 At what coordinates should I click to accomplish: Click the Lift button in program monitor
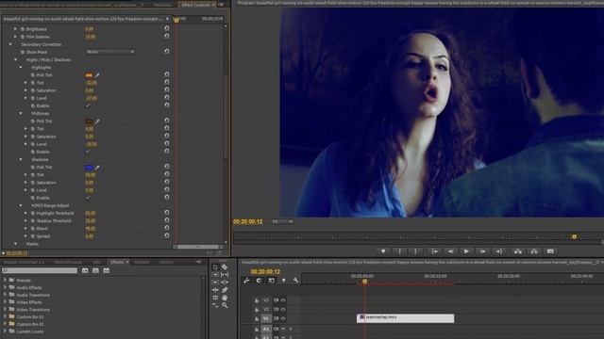click(518, 251)
